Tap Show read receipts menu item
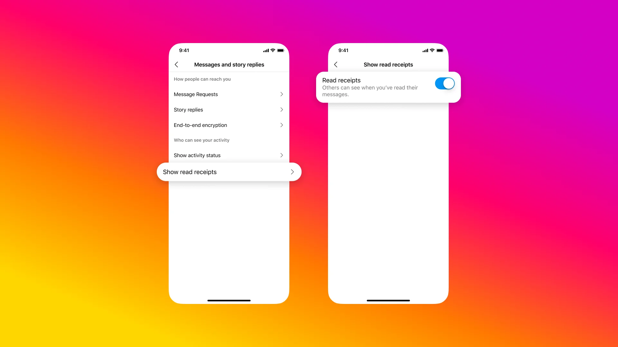Image resolution: width=618 pixels, height=347 pixels. click(x=229, y=172)
